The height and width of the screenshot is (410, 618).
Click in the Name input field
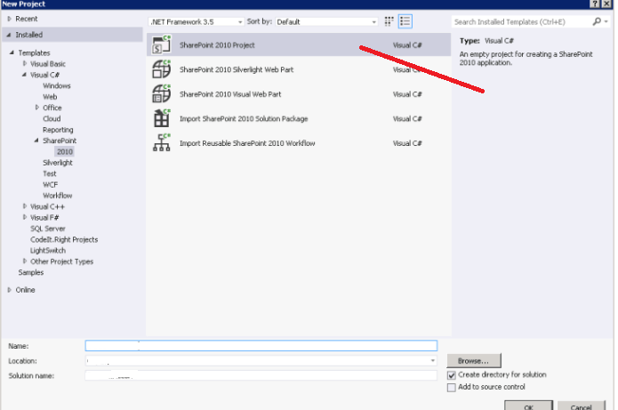click(261, 346)
